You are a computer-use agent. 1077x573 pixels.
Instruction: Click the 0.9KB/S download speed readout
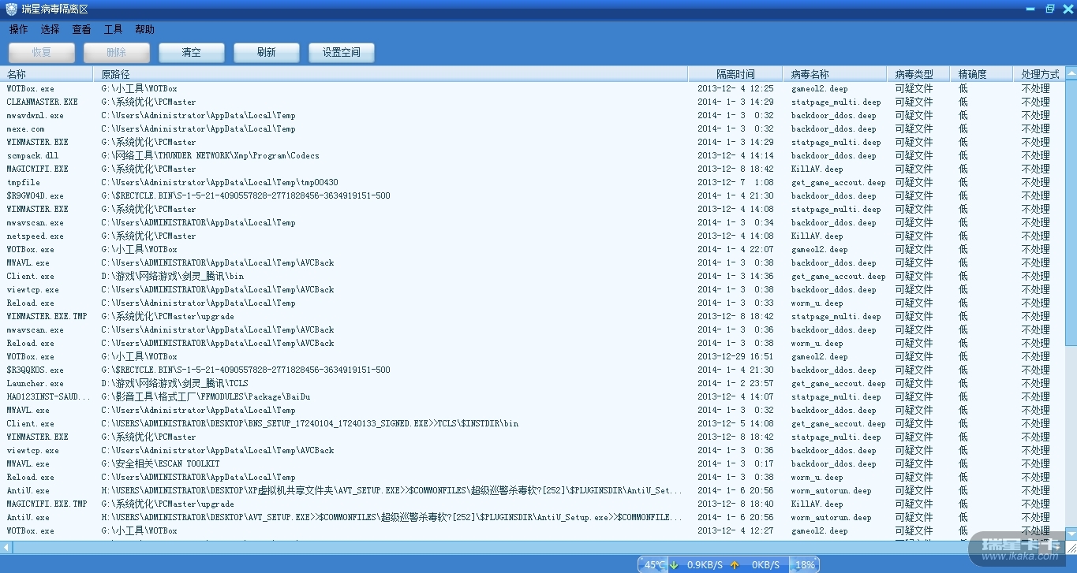click(705, 564)
